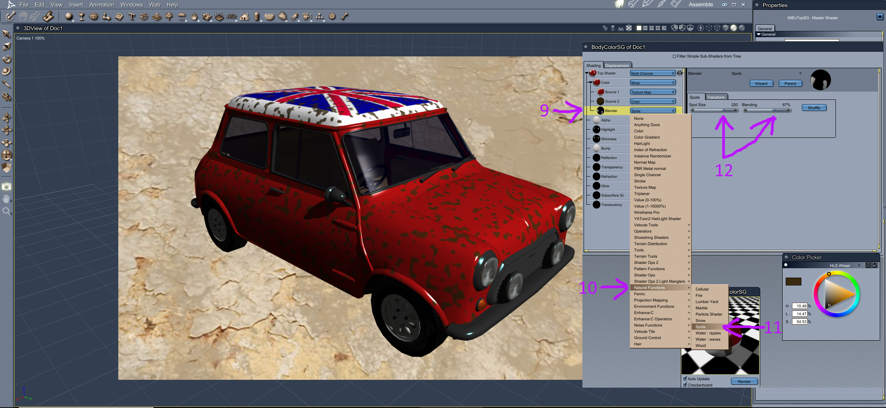886x408 pixels.
Task: Toggle the Auto Update checkbox
Action: coord(685,379)
